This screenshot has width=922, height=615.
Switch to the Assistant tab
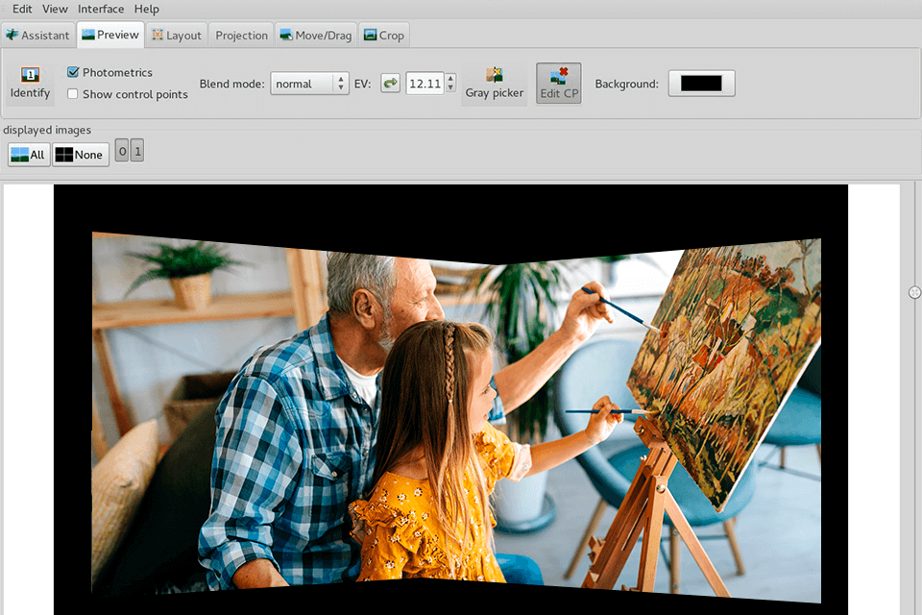(x=38, y=35)
